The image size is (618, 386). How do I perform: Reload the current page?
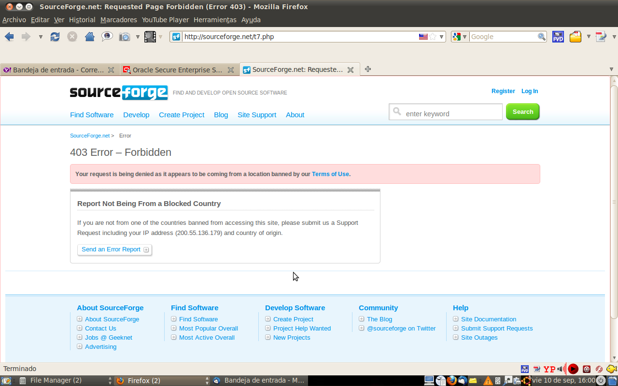pos(55,37)
